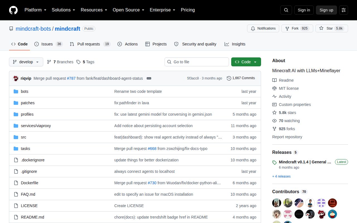Open commit hash 5f3acc8
The image size is (357, 223).
click(193, 78)
